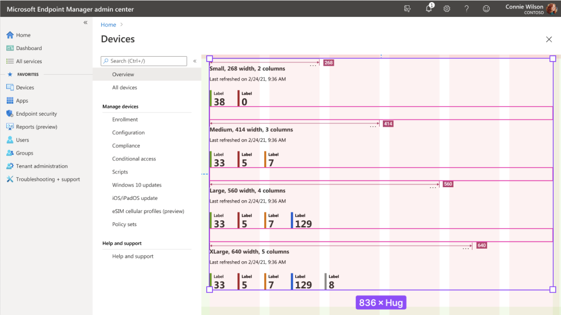Viewport: 561px width, 315px height.
Task: Close the Devices blade
Action: point(549,39)
